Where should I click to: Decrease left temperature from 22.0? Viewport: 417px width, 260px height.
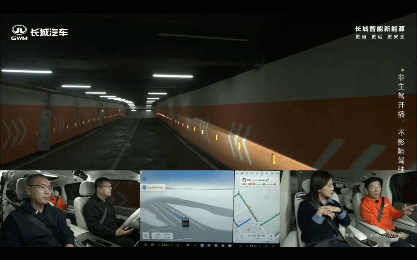pos(159,245)
